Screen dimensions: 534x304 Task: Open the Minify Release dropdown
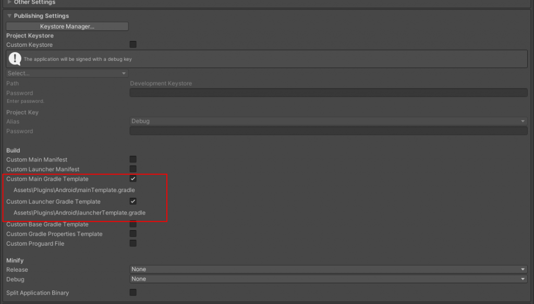(x=328, y=269)
